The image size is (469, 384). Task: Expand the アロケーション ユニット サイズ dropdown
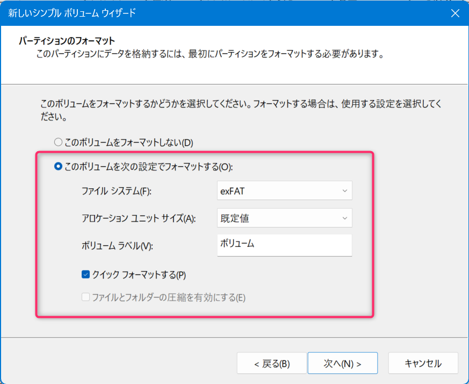click(284, 218)
